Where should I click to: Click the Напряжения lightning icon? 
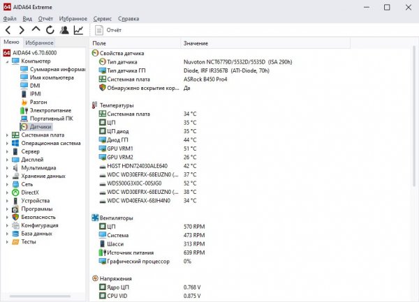[95, 278]
